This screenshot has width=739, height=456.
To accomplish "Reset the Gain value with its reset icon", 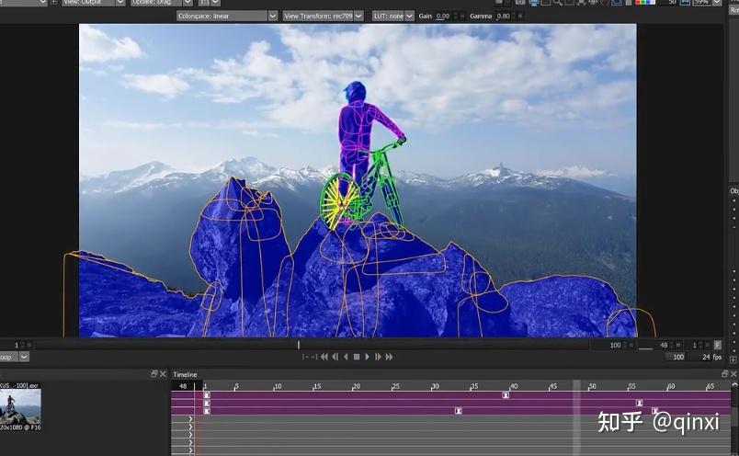I will pos(461,16).
